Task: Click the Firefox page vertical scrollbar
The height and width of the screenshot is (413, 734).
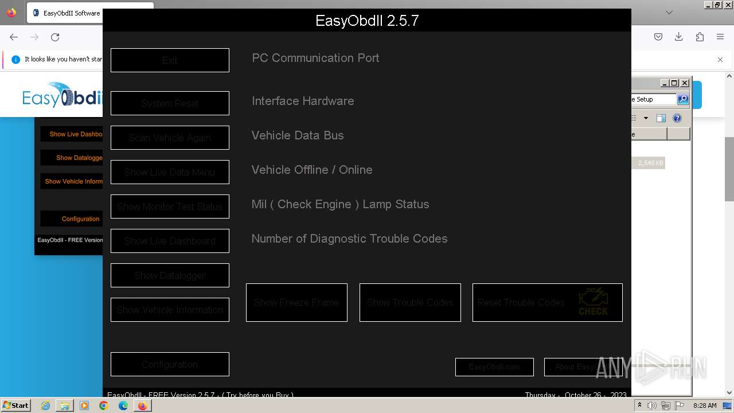Action: [x=729, y=169]
